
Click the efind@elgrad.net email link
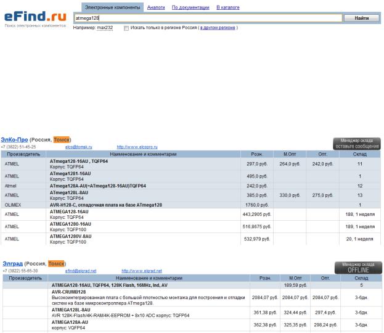click(81, 271)
